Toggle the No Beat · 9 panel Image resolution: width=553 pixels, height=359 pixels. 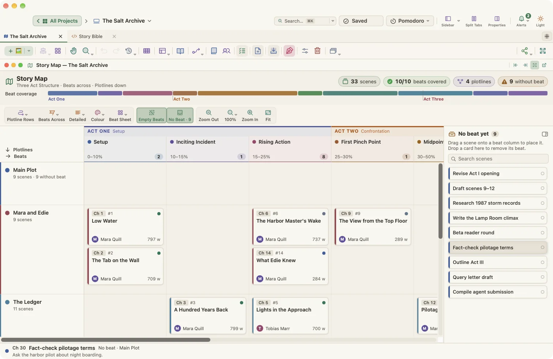coord(180,115)
